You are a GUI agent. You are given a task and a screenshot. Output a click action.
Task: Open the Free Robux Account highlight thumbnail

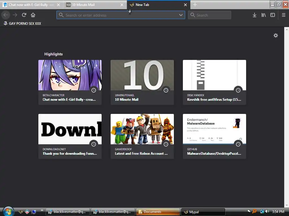(x=142, y=129)
